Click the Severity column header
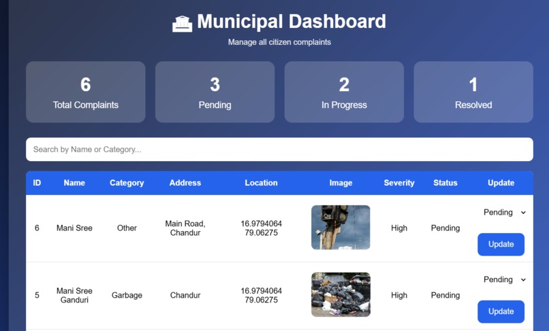Image resolution: width=549 pixels, height=331 pixels. point(399,183)
